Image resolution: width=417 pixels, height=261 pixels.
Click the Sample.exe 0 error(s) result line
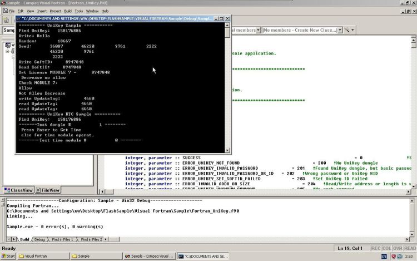click(55, 226)
